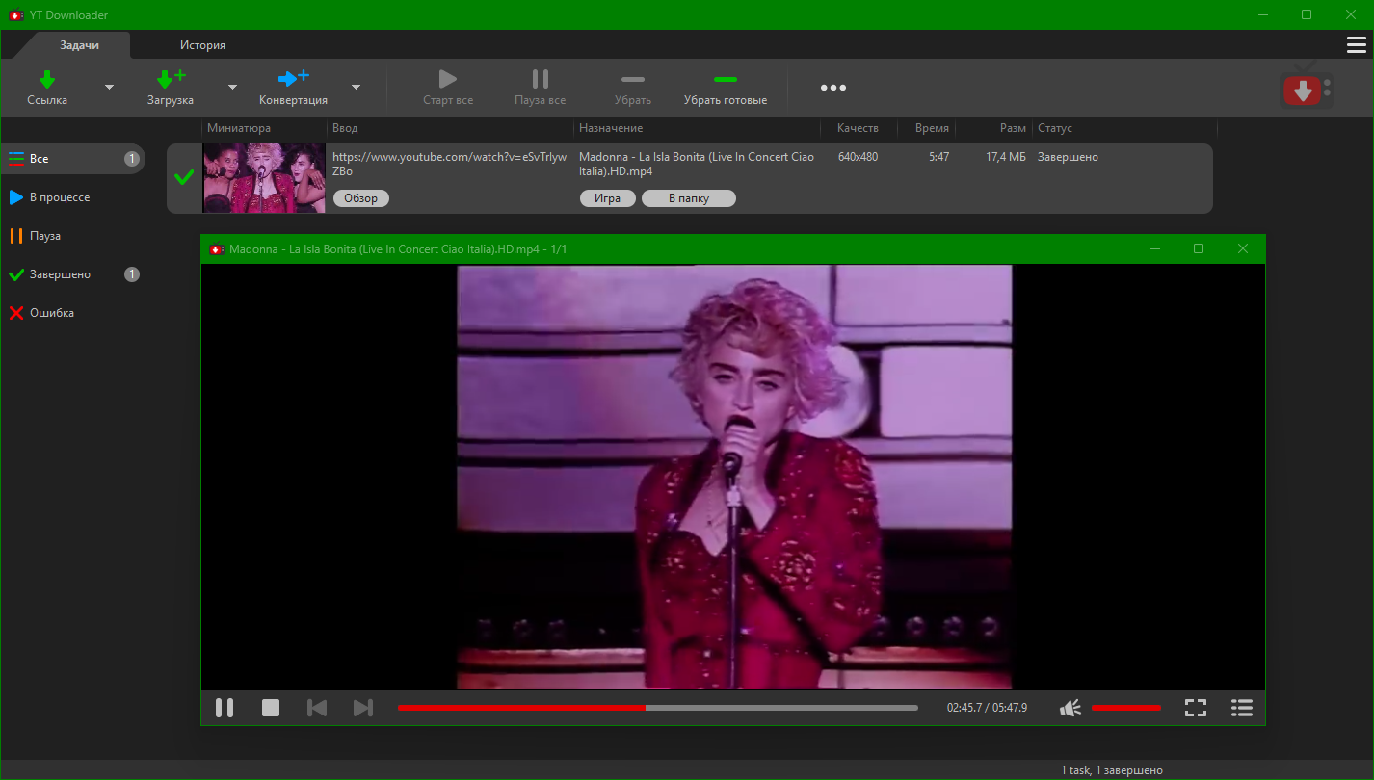Image resolution: width=1374 pixels, height=780 pixels.
Task: Click the Конвертация blue arrow icon
Action: (x=293, y=79)
